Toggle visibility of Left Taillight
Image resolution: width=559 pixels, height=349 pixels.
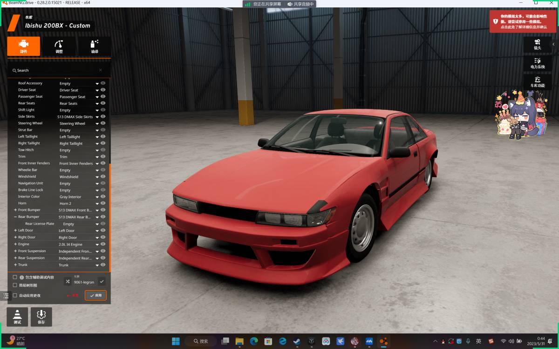click(x=103, y=136)
